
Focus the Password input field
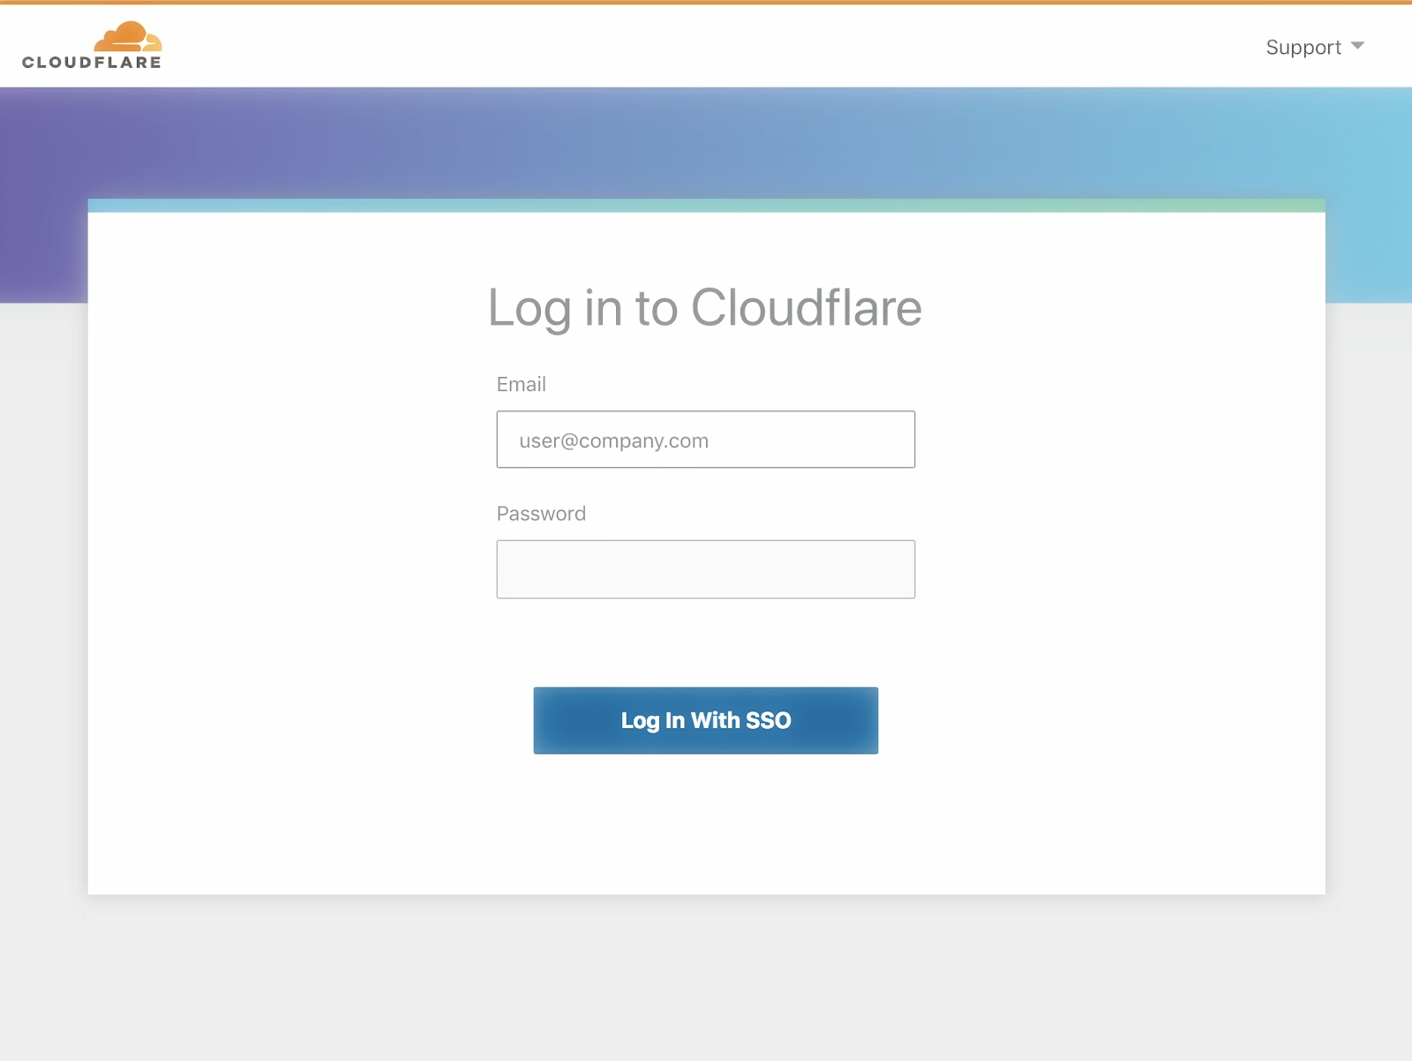tap(706, 569)
